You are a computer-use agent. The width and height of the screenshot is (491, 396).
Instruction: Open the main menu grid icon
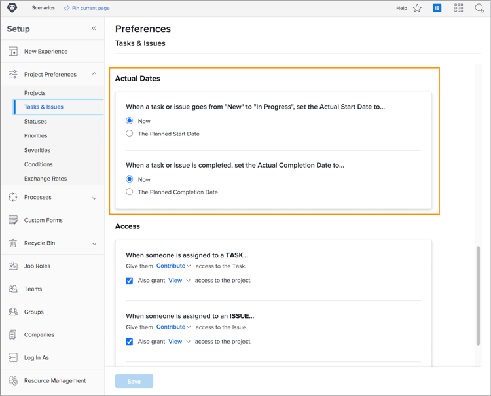458,8
